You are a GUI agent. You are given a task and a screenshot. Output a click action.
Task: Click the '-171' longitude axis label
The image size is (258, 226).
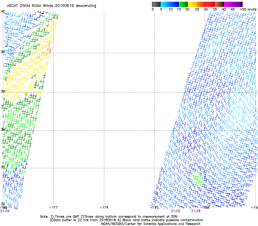tap(154, 208)
